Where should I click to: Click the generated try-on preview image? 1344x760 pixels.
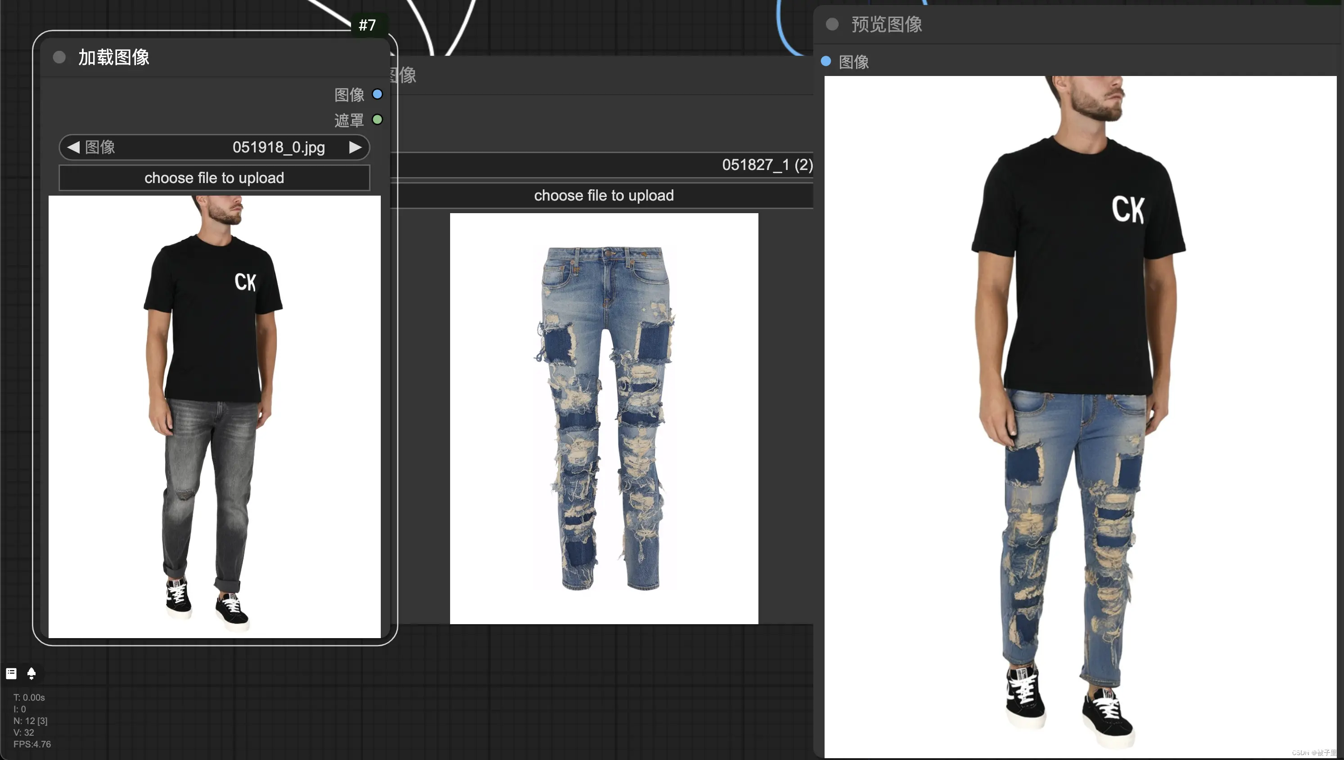1080,416
